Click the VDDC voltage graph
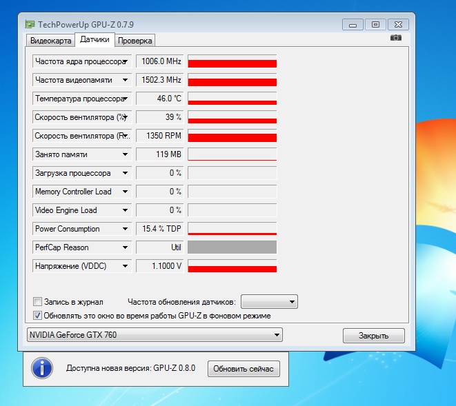Viewport: 456px width, 406px height. pyautogui.click(x=232, y=266)
